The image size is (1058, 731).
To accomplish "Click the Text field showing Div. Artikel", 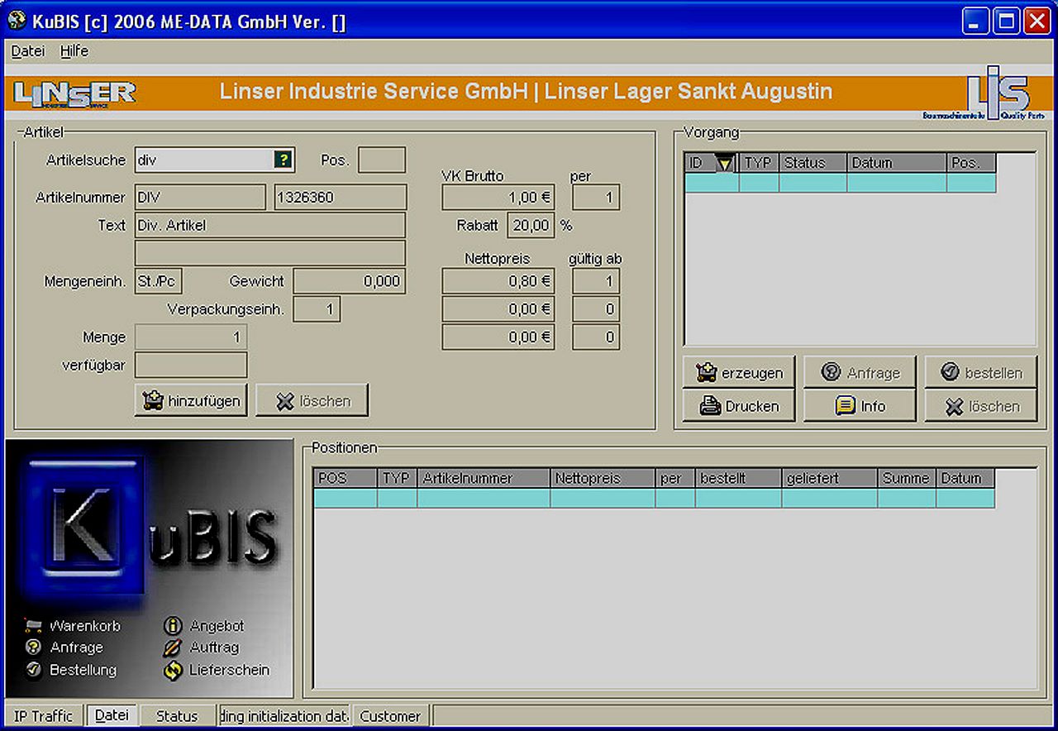I will click(270, 225).
